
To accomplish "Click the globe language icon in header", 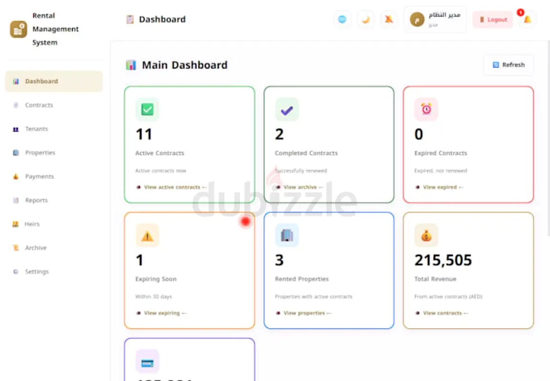I will click(x=342, y=20).
